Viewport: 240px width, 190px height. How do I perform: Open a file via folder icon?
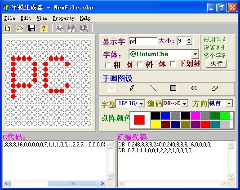20,28
